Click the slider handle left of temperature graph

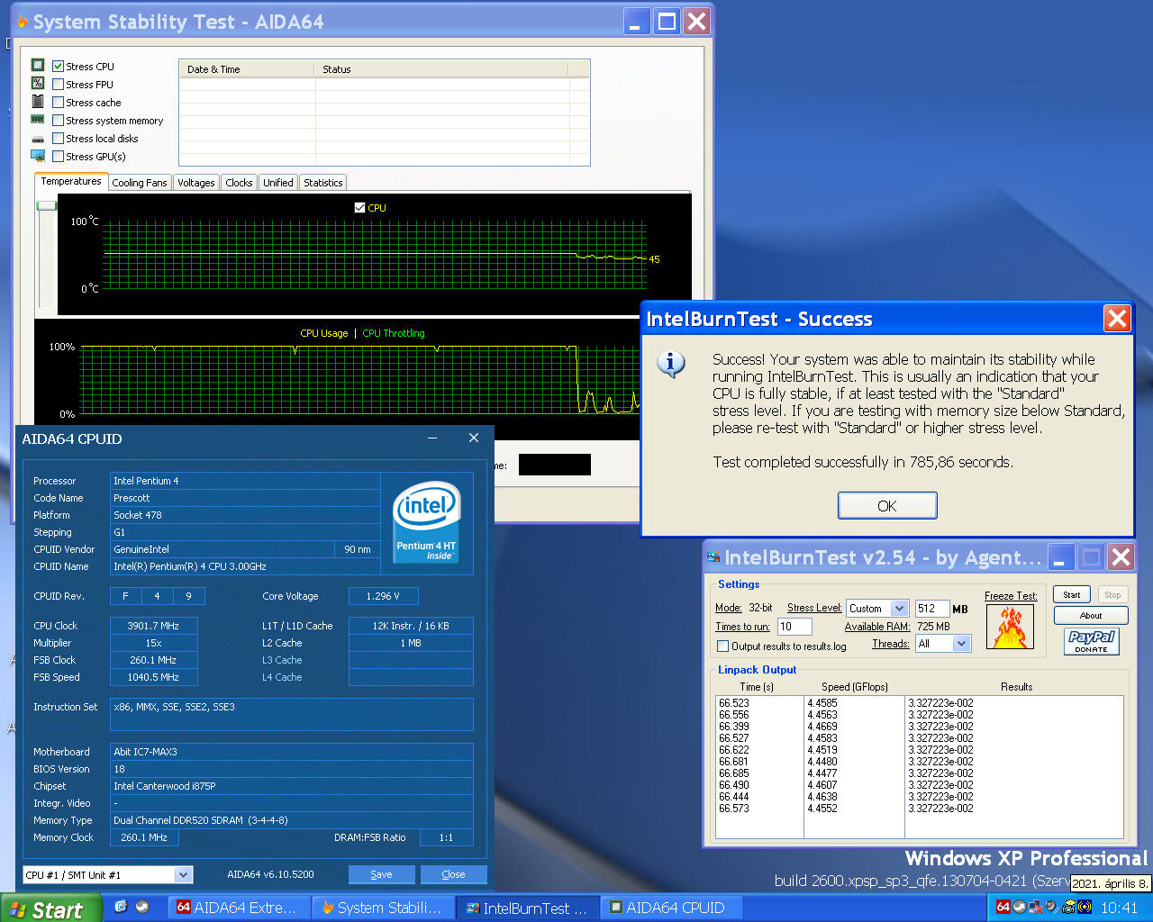[46, 206]
